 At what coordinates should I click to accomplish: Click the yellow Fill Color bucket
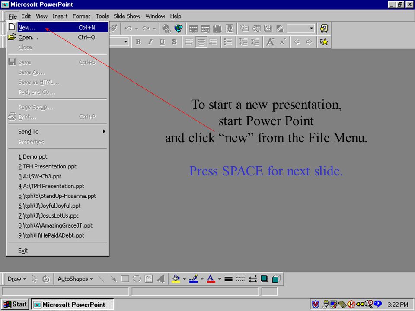(x=176, y=279)
